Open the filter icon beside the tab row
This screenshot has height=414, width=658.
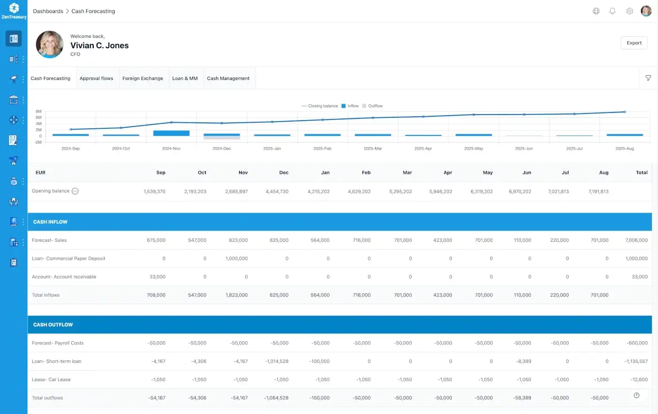pyautogui.click(x=648, y=78)
